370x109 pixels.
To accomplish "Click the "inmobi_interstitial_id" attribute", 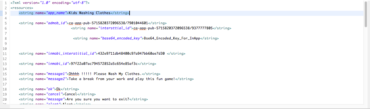I will pos(71,53).
